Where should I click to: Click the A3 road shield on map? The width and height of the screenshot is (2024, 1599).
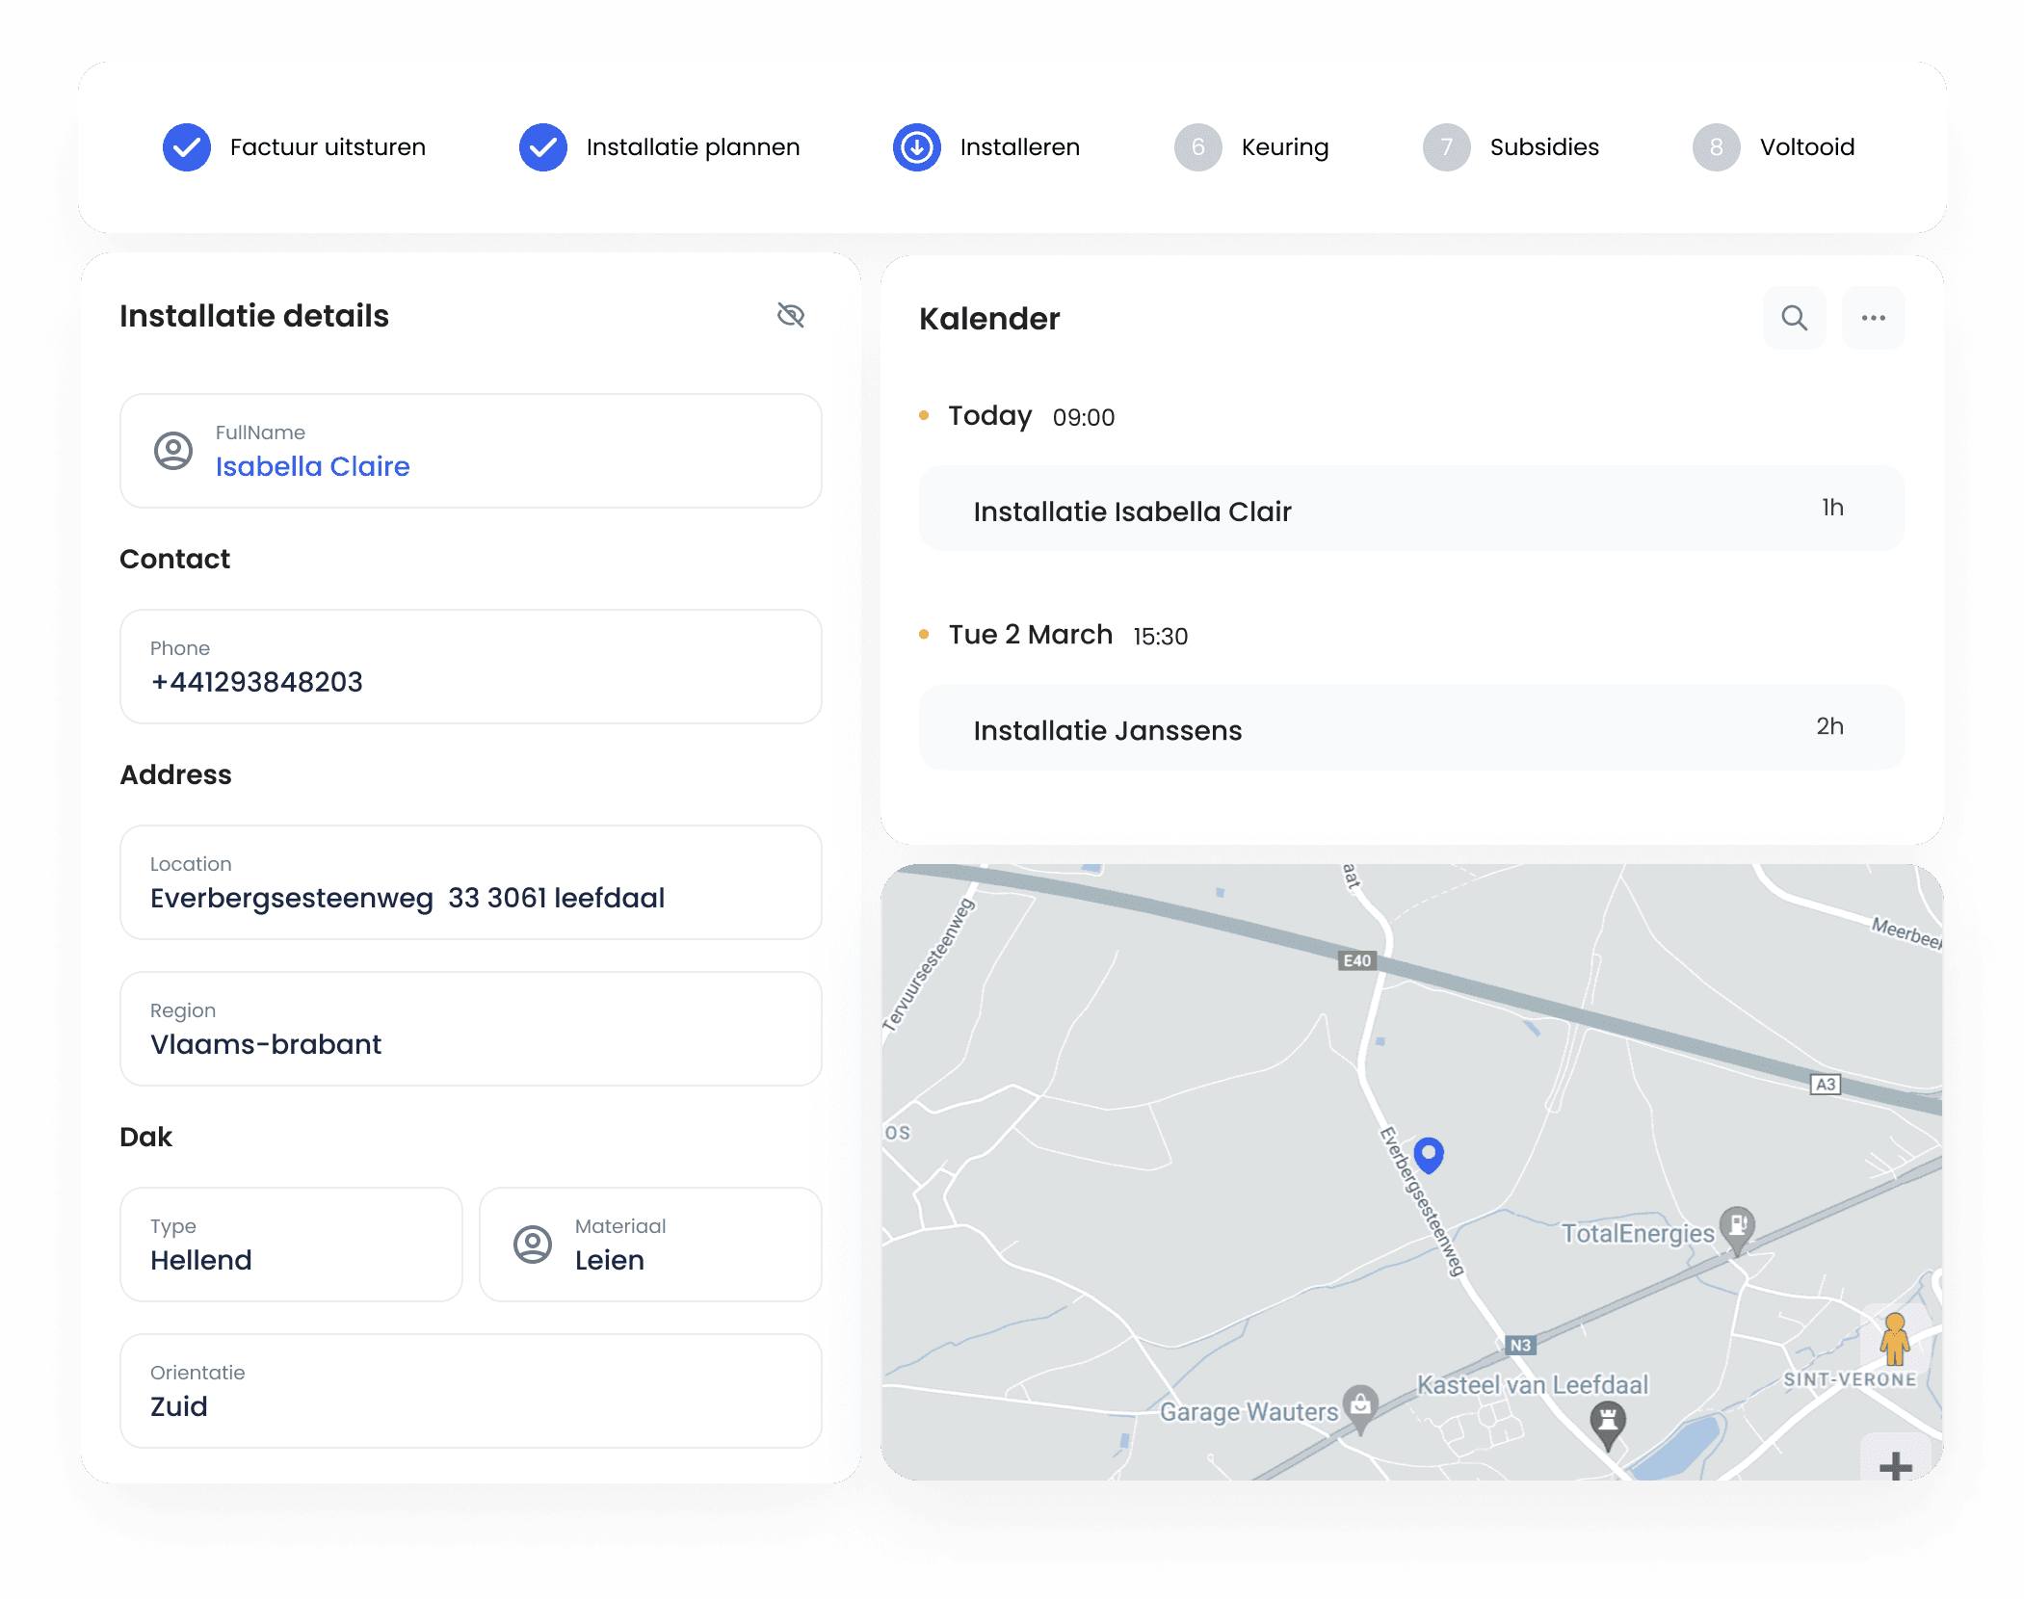coord(1826,1084)
